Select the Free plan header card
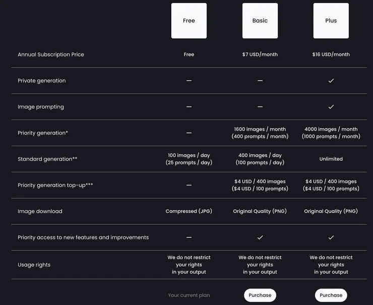 tap(189, 21)
